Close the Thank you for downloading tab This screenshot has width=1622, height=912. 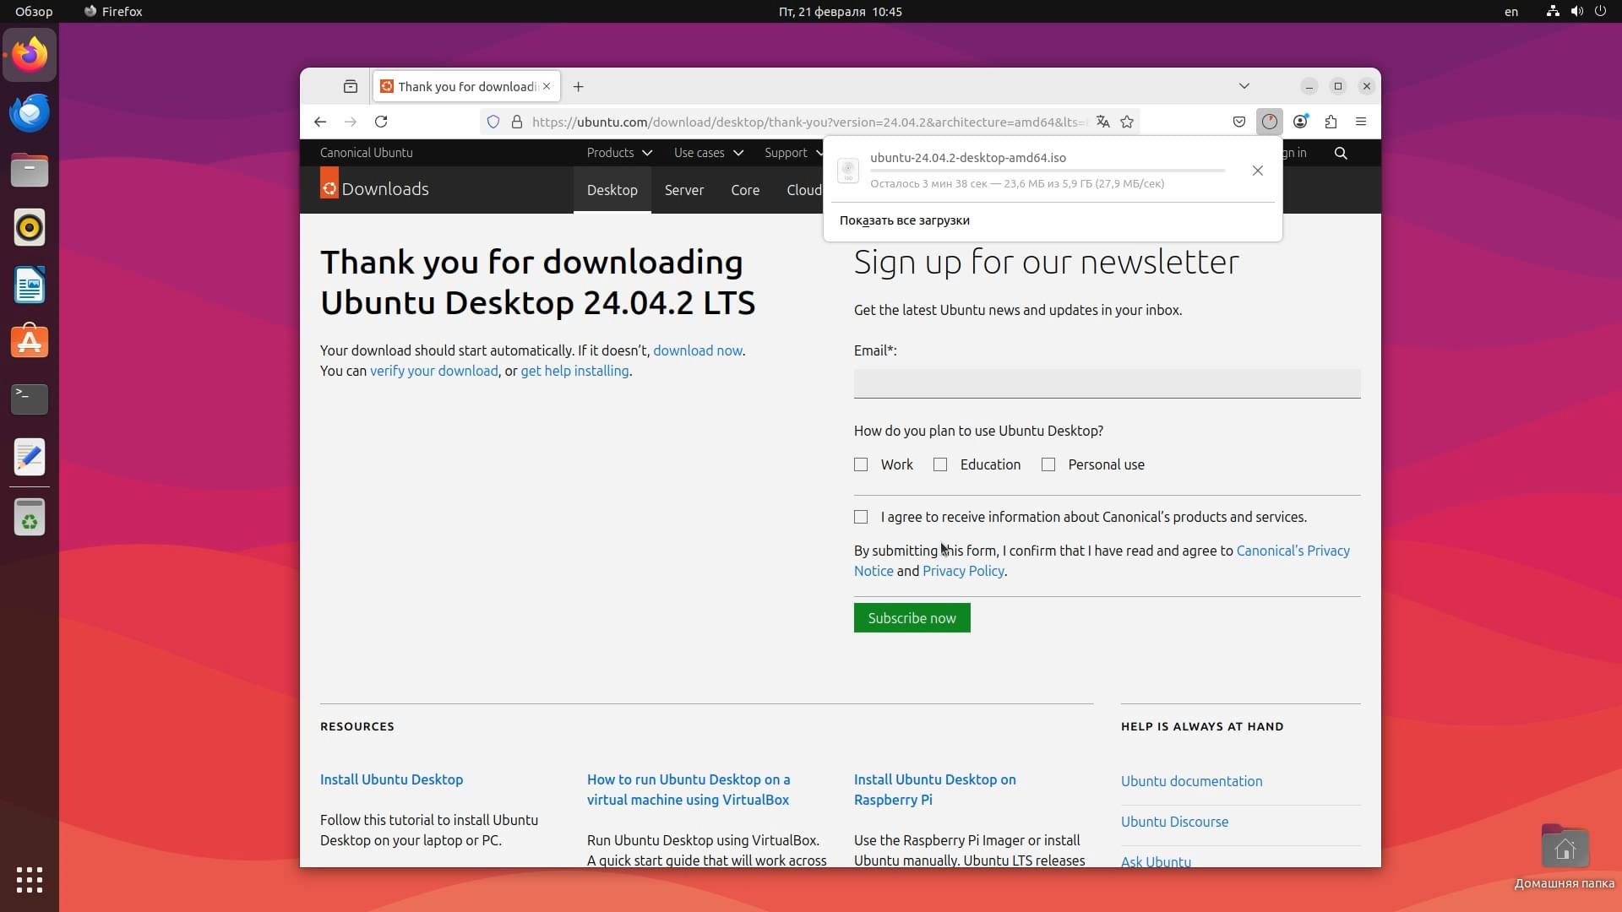(x=547, y=86)
